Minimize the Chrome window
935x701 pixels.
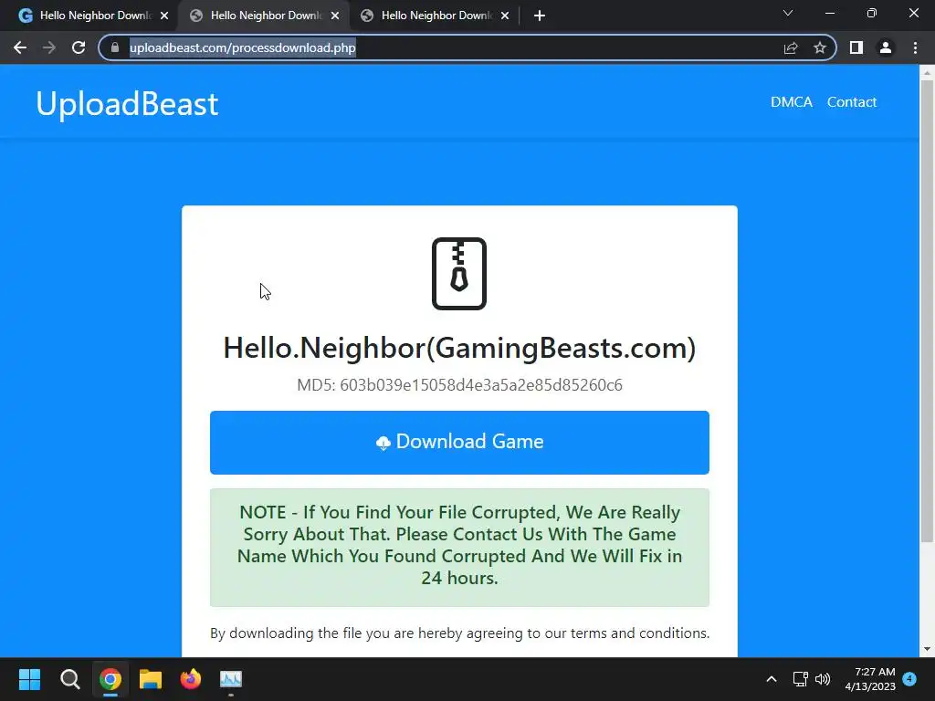coord(829,13)
